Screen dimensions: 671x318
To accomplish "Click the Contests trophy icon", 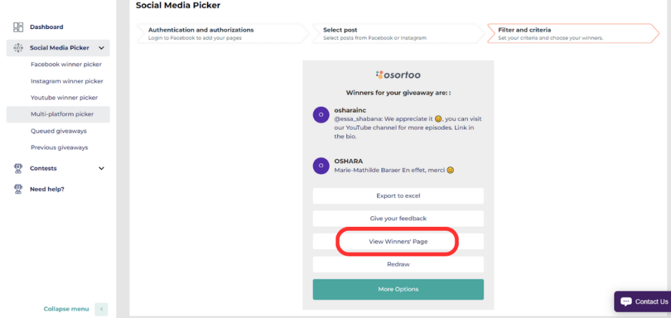I will [18, 169].
